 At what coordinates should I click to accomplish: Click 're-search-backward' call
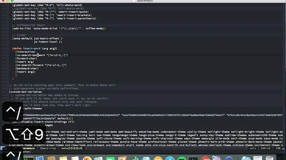[31, 55]
